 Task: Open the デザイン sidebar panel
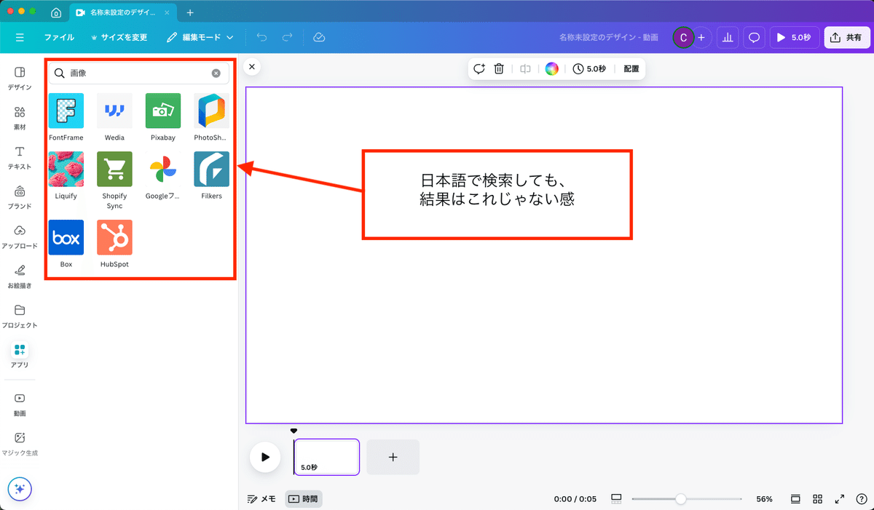coord(20,79)
